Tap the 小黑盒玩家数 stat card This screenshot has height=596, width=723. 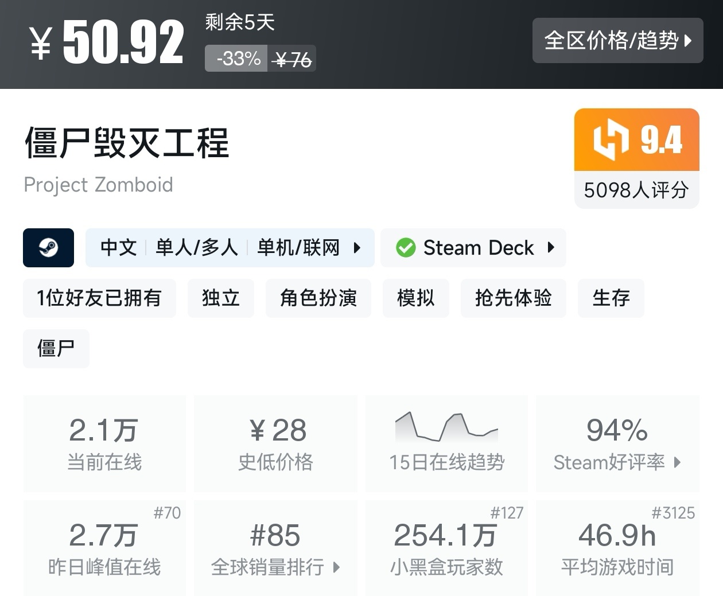click(x=446, y=548)
